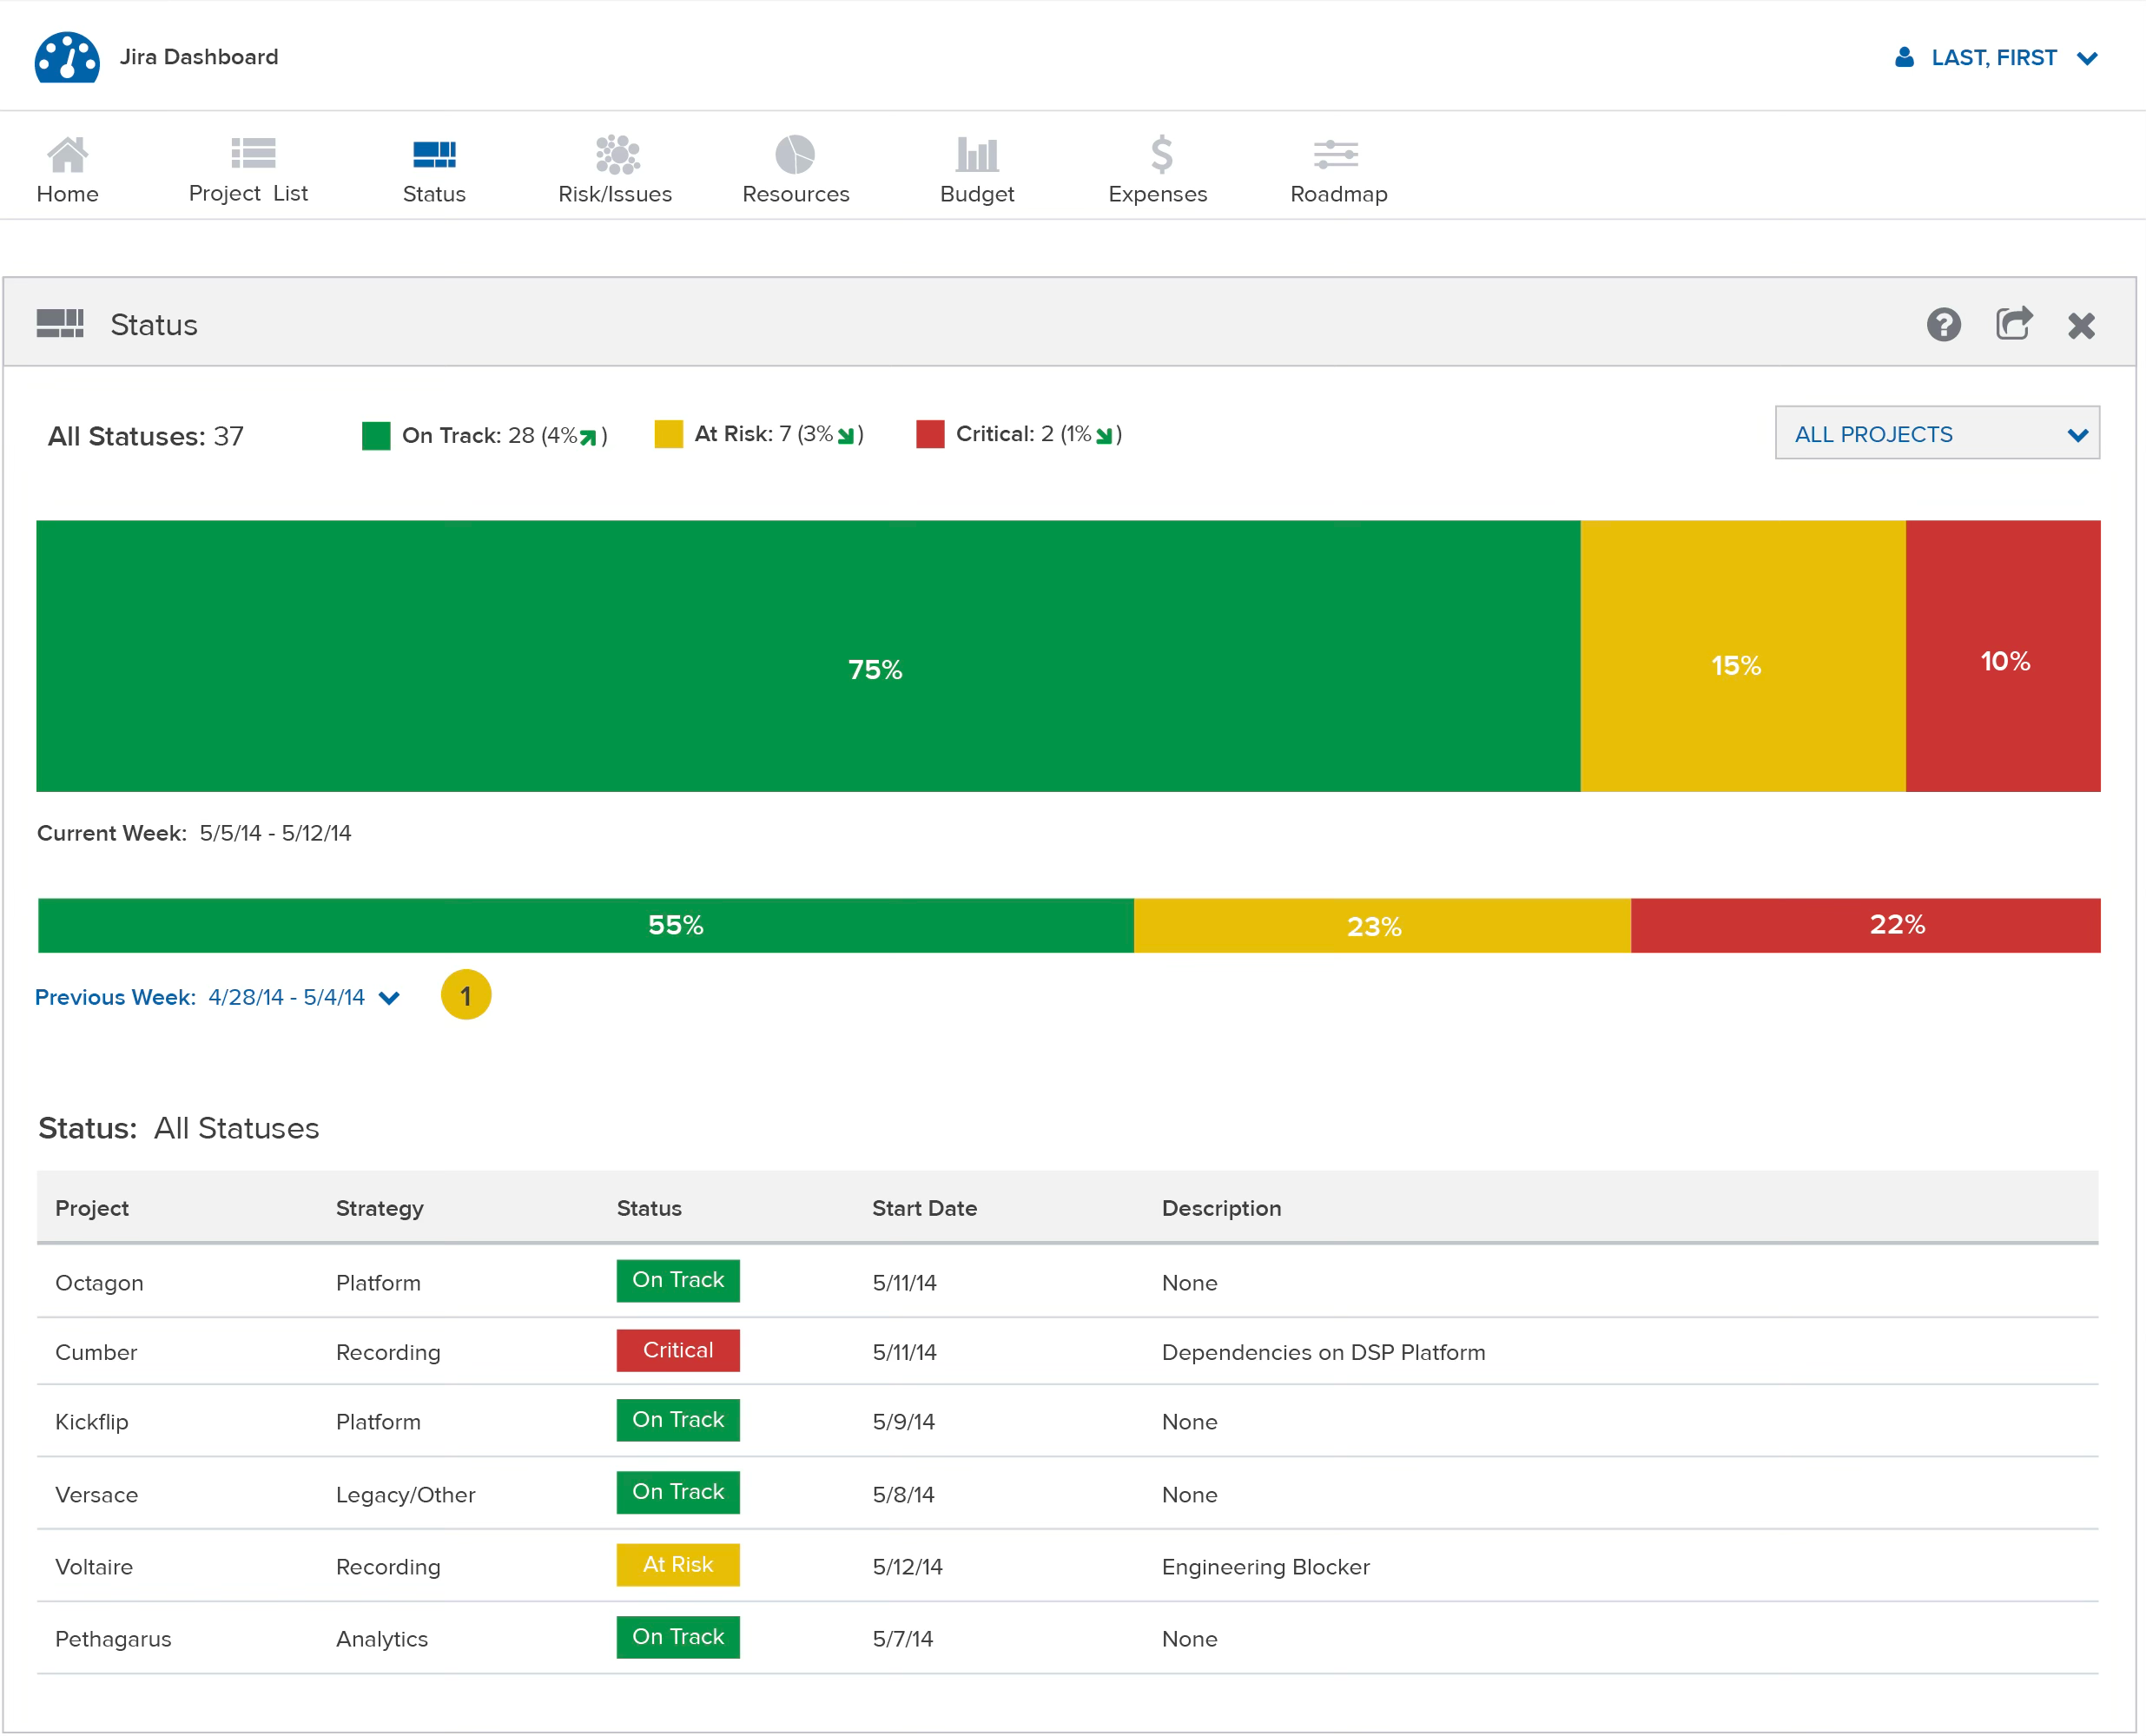Click the share export icon in Status panel
The image size is (2146, 1736).
click(x=2013, y=324)
